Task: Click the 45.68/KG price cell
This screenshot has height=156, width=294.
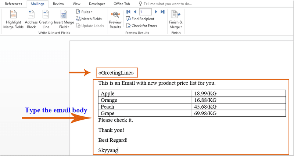Action: (239, 107)
